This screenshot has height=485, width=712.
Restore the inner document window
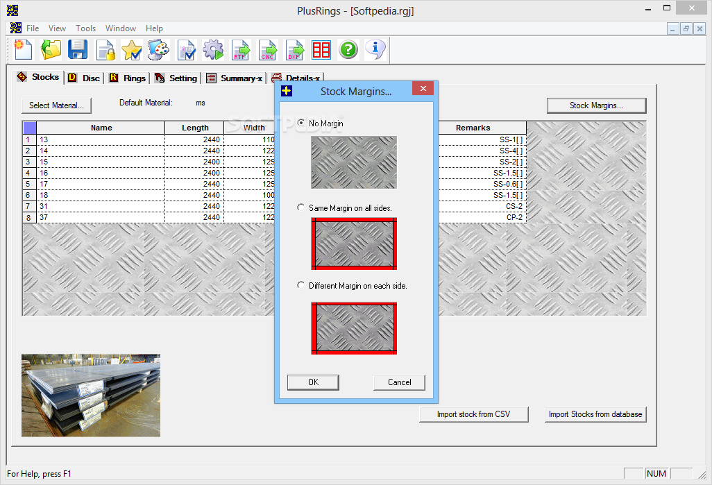click(x=686, y=28)
